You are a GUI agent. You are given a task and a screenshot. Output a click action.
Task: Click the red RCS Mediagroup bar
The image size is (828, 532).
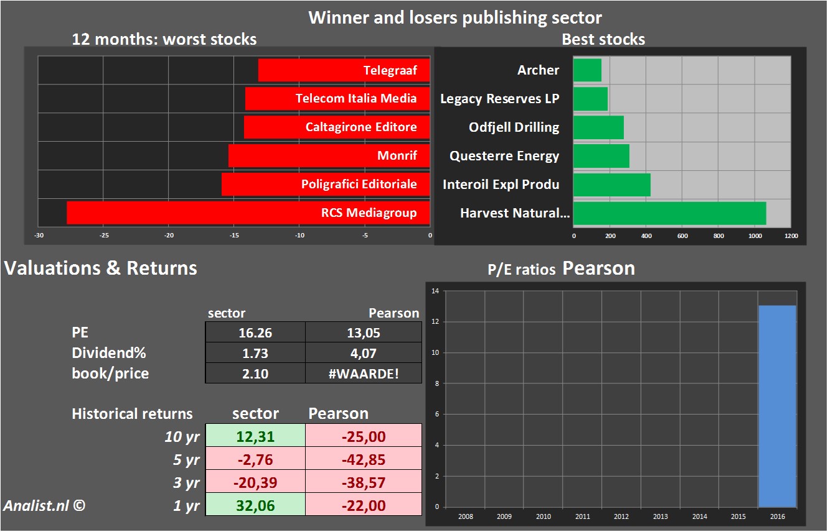pyautogui.click(x=248, y=213)
